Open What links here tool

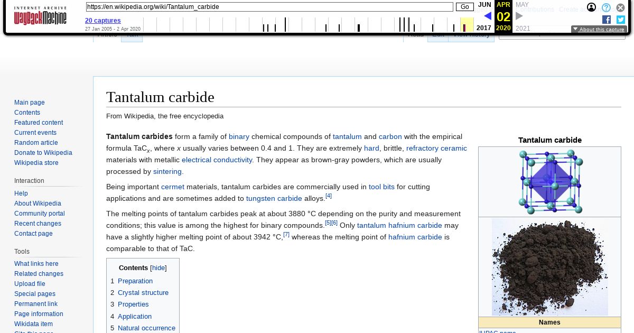pyautogui.click(x=36, y=264)
